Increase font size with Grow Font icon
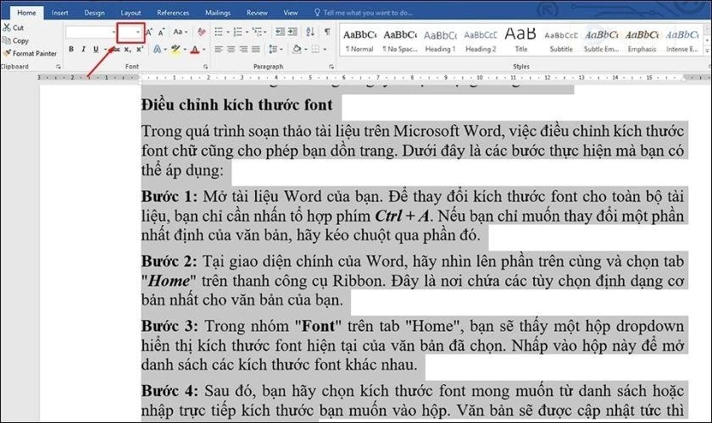 pos(149,32)
